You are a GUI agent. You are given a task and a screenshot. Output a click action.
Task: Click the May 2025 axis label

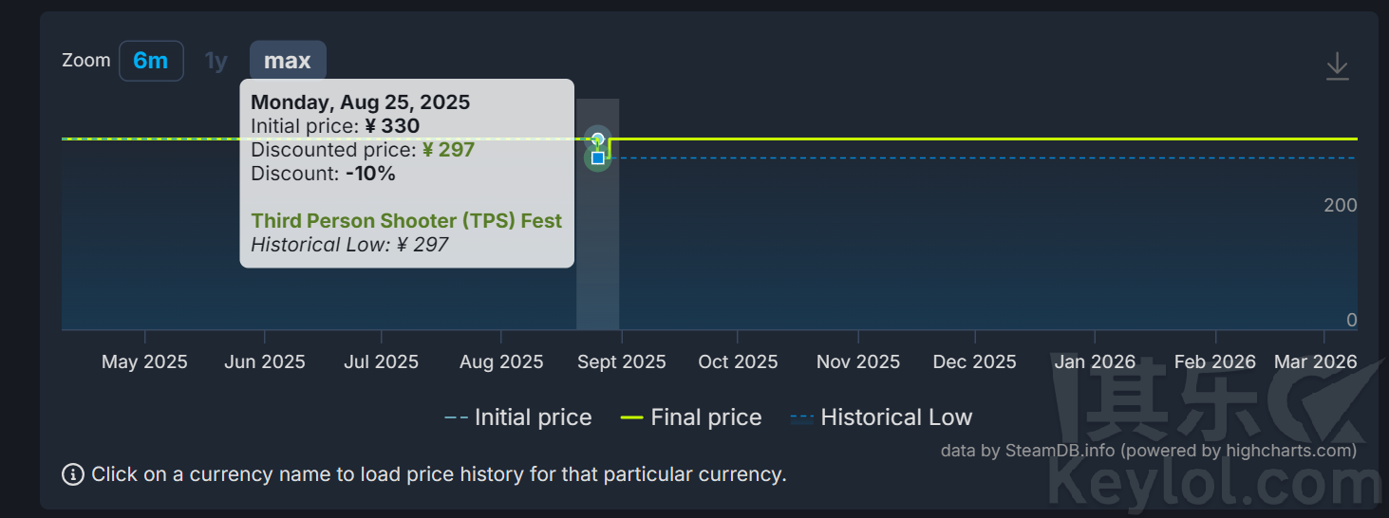point(144,361)
